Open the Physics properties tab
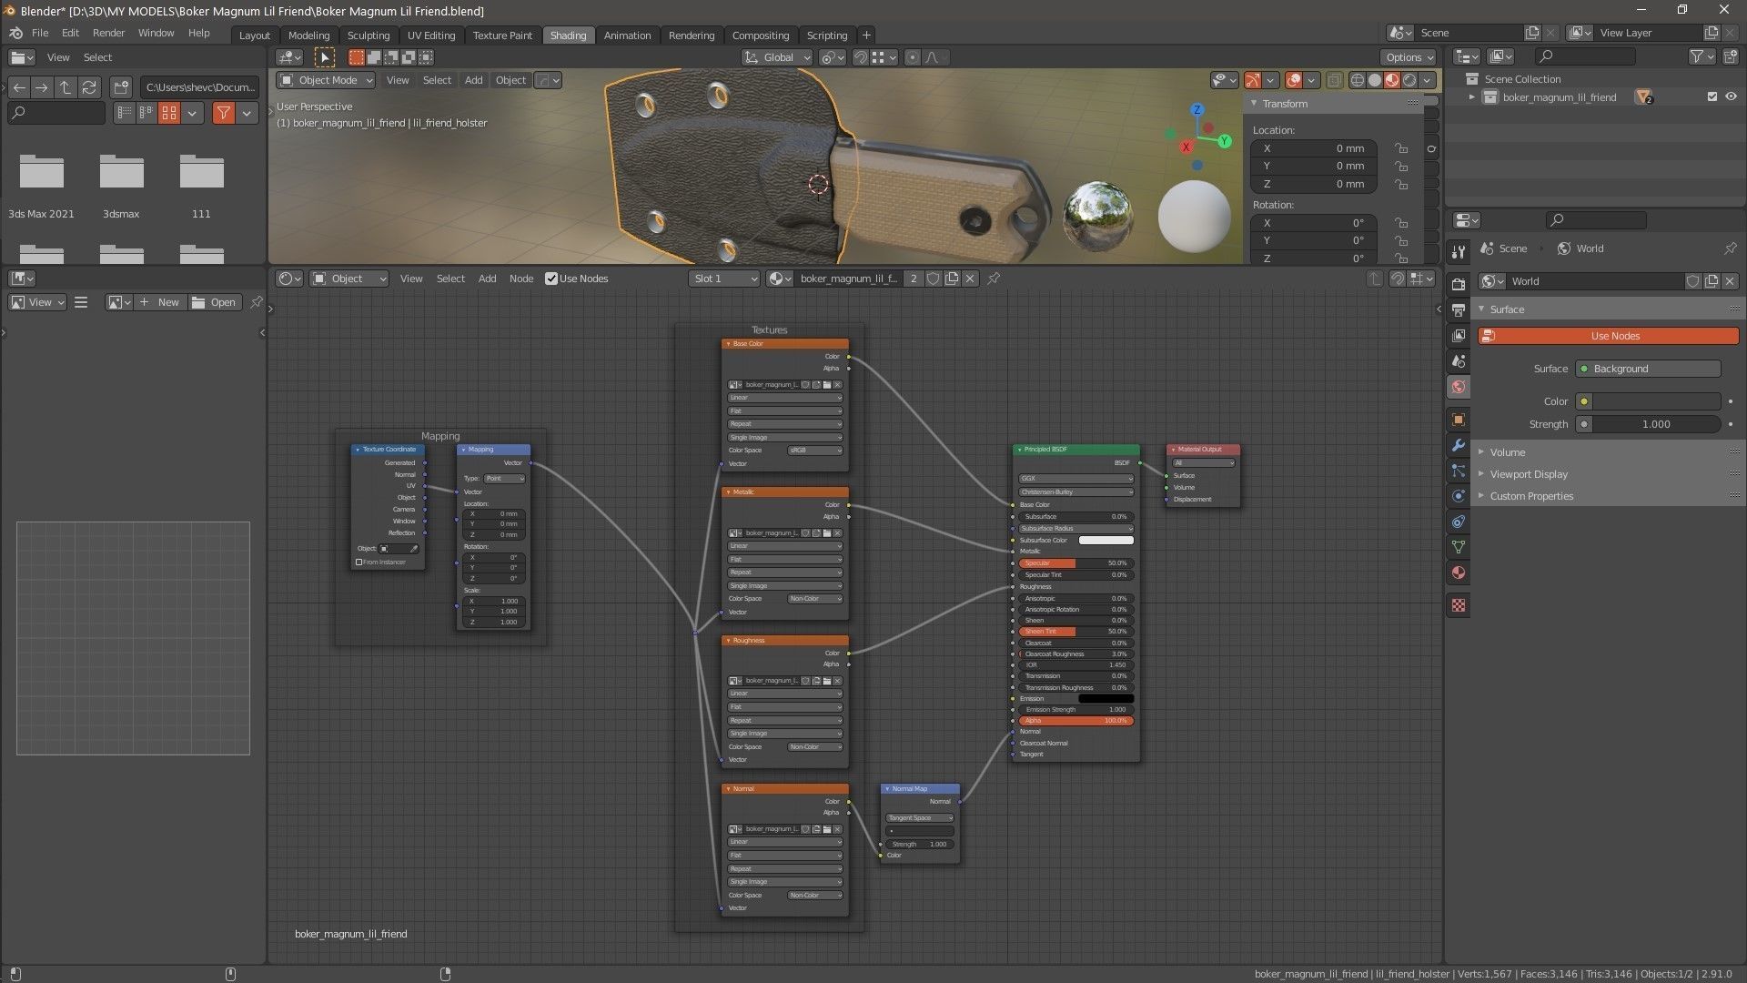The width and height of the screenshot is (1747, 983). point(1459,496)
